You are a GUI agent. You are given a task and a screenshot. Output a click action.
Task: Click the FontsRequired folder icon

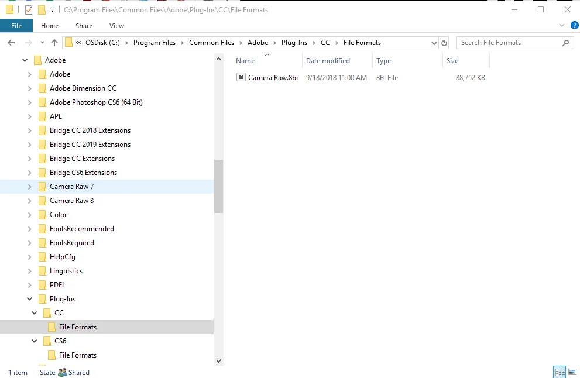point(43,243)
